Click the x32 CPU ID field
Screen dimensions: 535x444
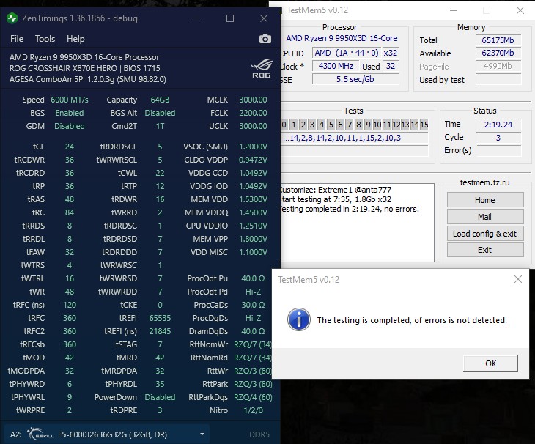pyautogui.click(x=391, y=53)
